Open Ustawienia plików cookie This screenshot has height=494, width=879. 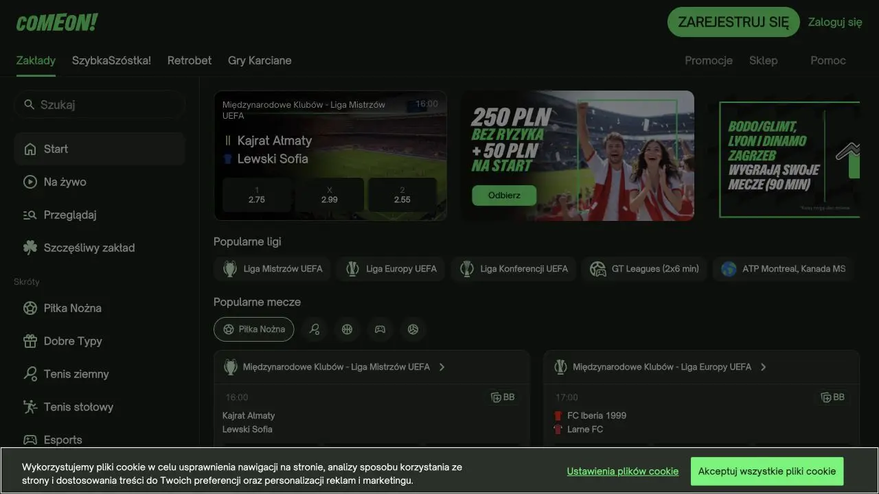coord(623,471)
